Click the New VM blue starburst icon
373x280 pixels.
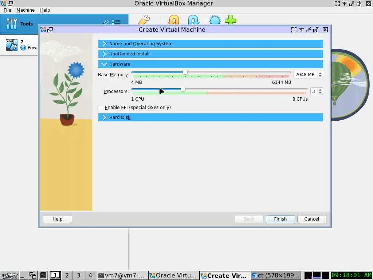pos(215,20)
